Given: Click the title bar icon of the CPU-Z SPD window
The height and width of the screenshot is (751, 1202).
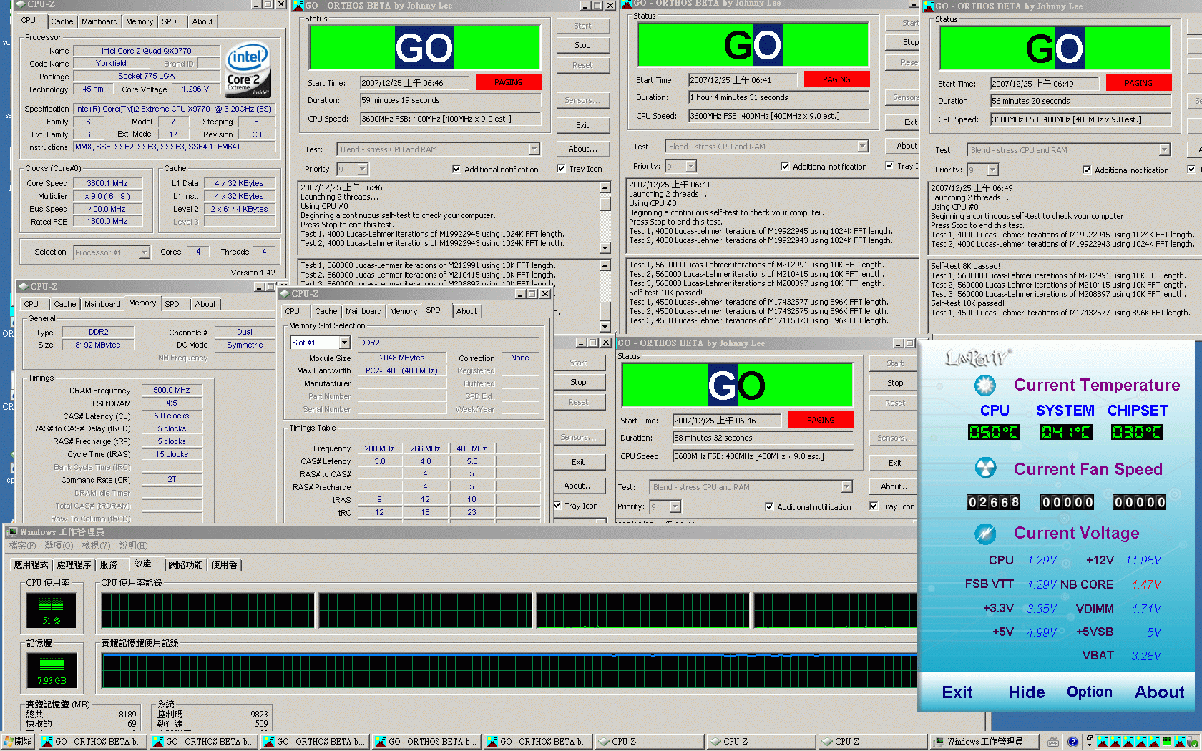Looking at the screenshot, I should click(x=284, y=293).
